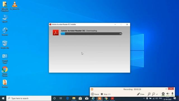This screenshot has height=101, width=179.
Task: Click the Adobe Acrobat Reader DC Installer title text
Action: pos(64,24)
